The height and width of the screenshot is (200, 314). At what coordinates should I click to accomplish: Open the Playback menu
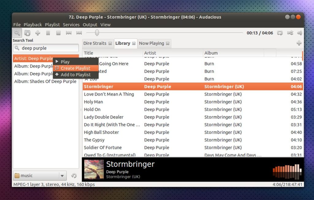pyautogui.click(x=33, y=25)
